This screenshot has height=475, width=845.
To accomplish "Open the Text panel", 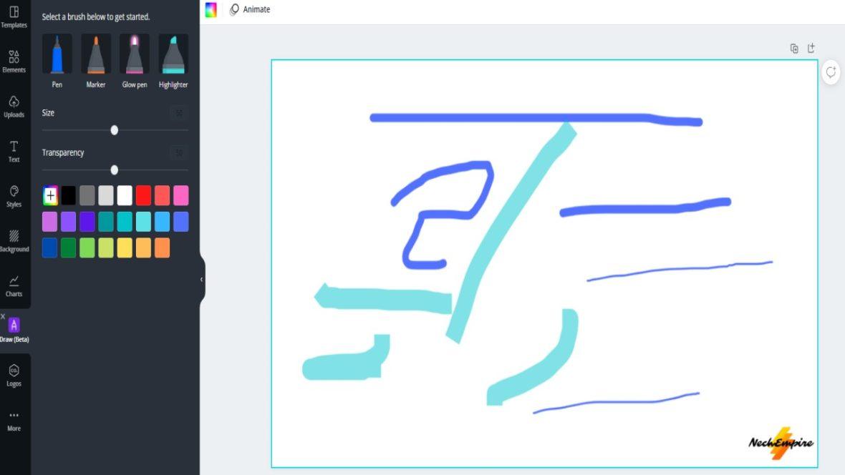I will (14, 151).
